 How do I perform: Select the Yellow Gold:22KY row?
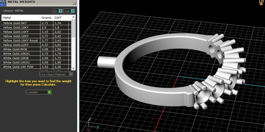pos(36,45)
